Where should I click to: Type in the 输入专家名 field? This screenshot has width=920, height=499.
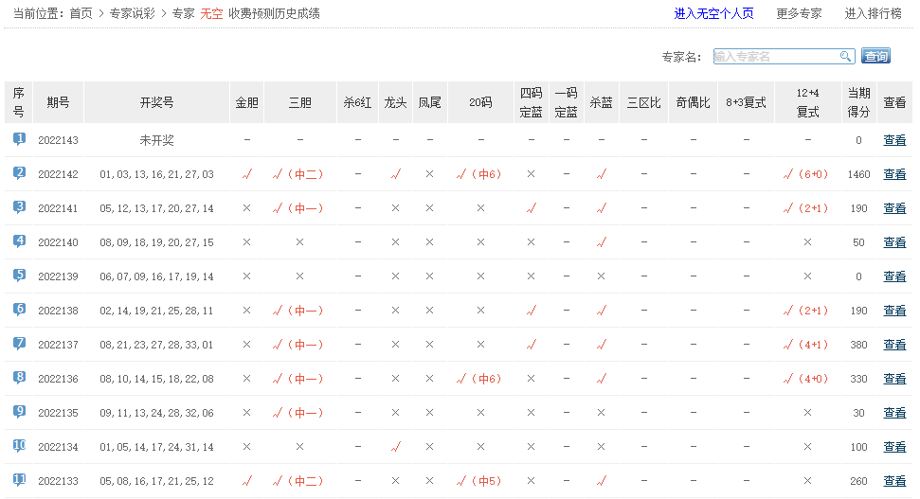pos(775,57)
